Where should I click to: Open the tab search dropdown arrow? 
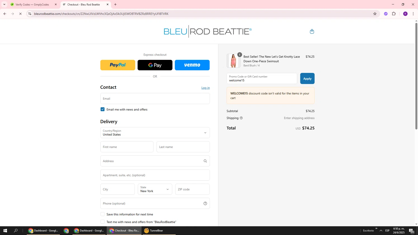pos(4,4)
